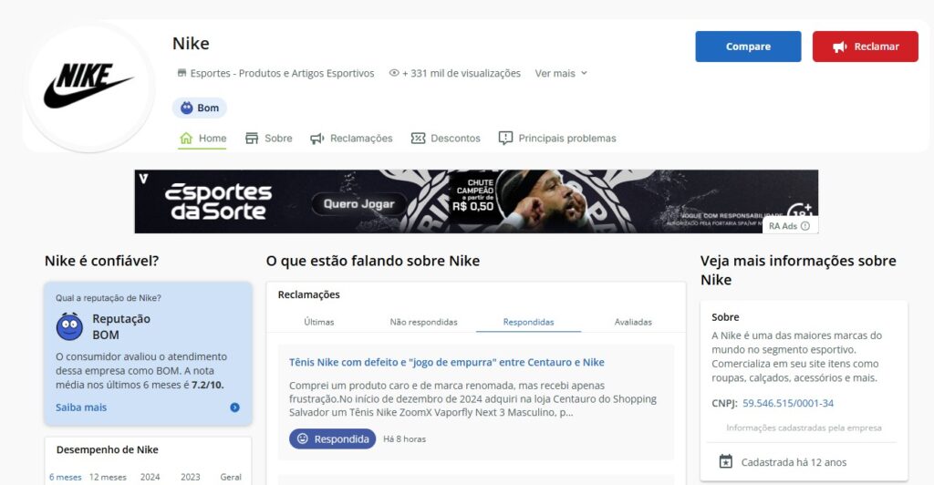The height and width of the screenshot is (485, 934).
Task: Switch to the Avaliadas tab
Action: tap(633, 322)
